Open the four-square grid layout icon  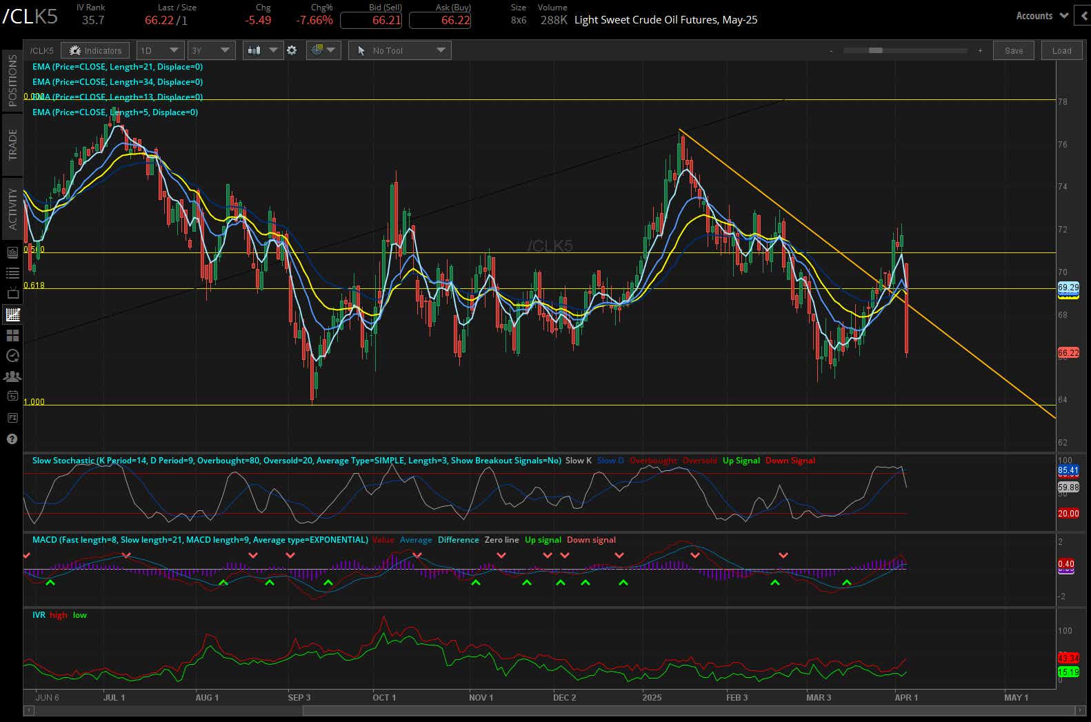click(x=12, y=336)
